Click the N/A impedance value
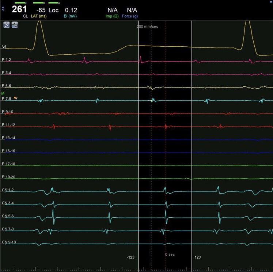273x272 pixels. [113, 10]
